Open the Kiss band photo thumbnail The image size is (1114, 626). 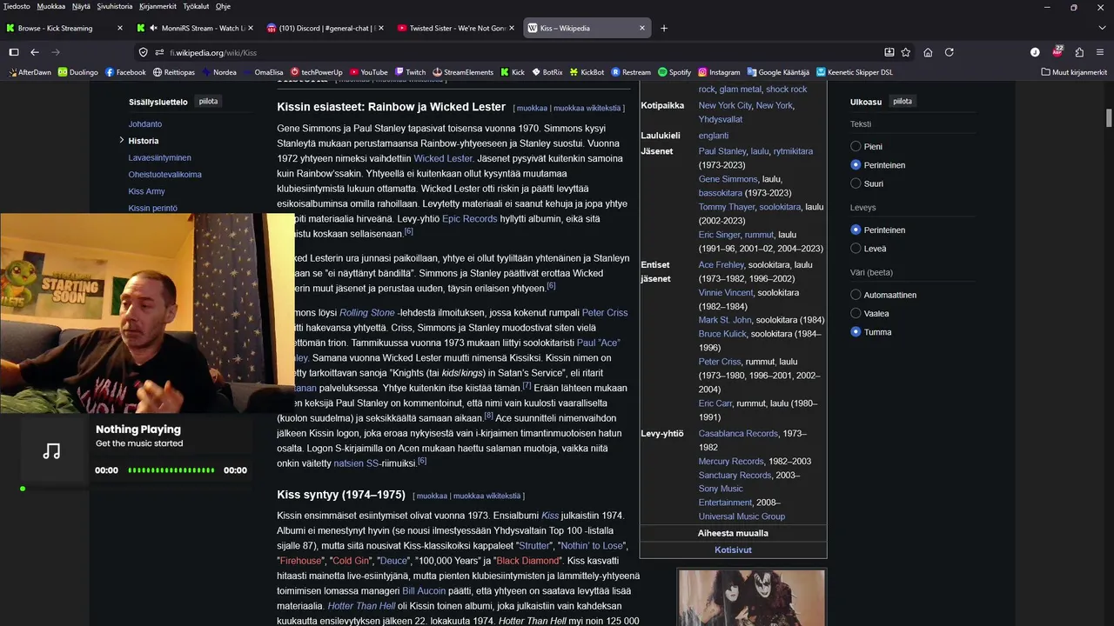(751, 598)
